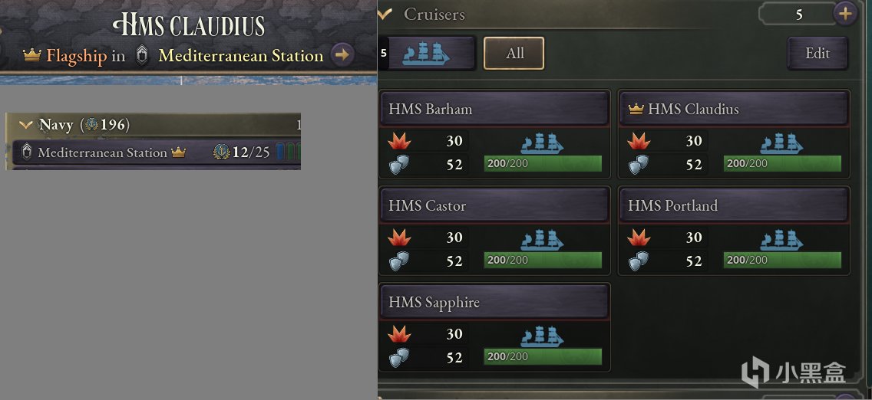
Task: Select the Mediterranean Station fleet row
Action: pos(102,152)
